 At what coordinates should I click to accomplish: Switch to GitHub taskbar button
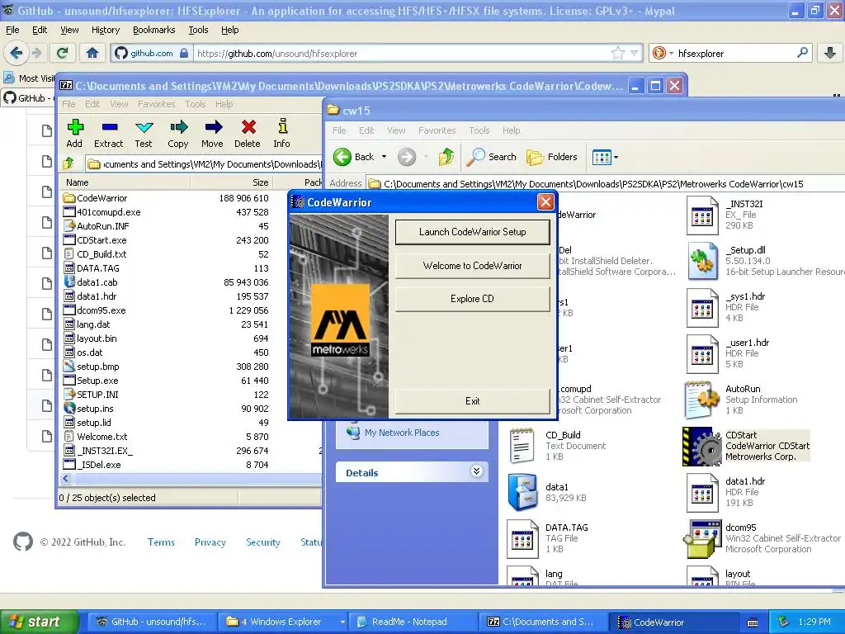[153, 622]
